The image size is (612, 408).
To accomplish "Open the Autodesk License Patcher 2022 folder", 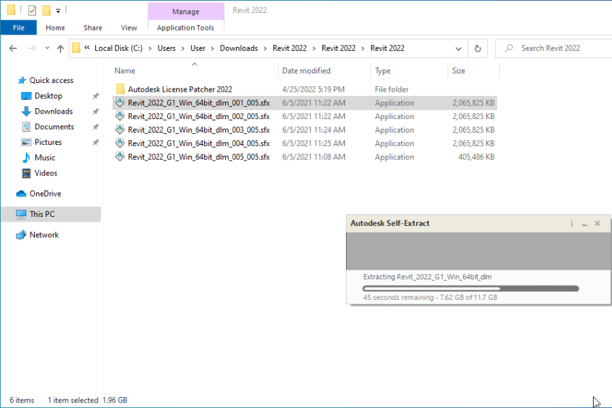I will [x=180, y=89].
